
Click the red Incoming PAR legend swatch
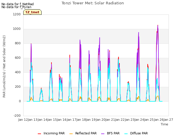coord(40,134)
